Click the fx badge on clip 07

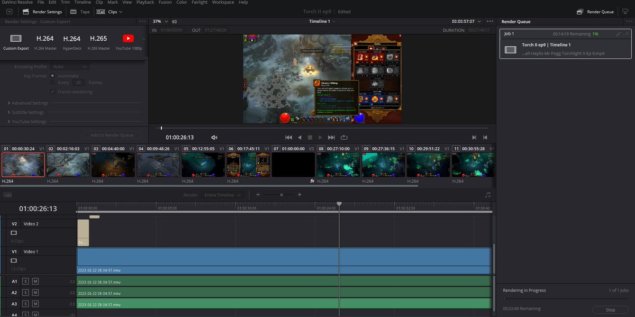point(312,181)
